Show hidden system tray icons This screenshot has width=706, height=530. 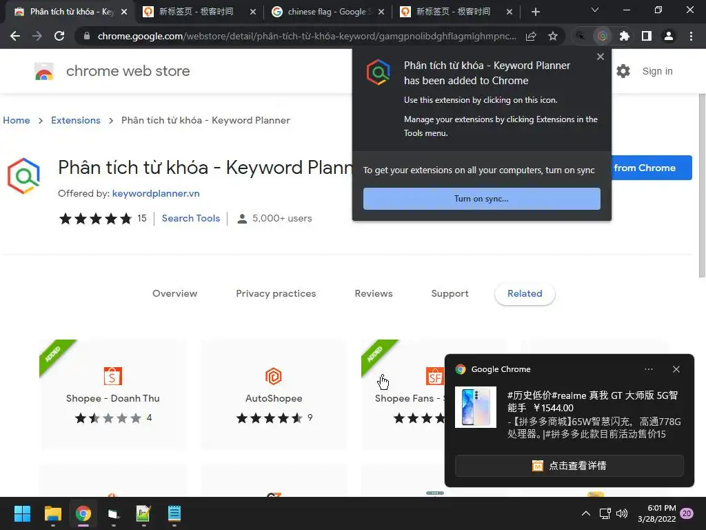click(x=586, y=513)
